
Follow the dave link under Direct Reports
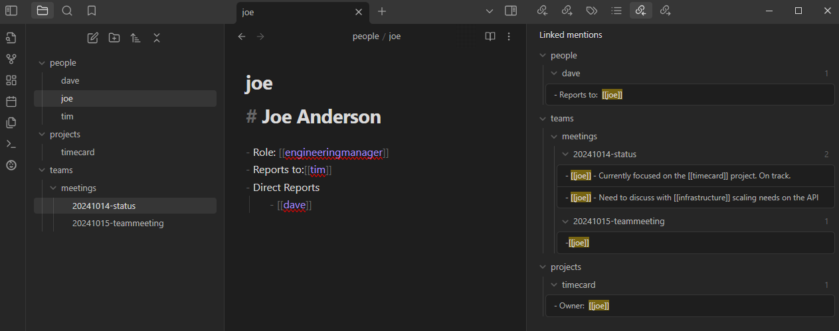click(x=294, y=206)
